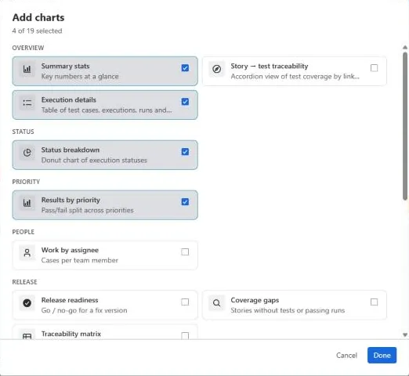Click the scrollbar up arrow
The image size is (409, 376).
[x=405, y=48]
